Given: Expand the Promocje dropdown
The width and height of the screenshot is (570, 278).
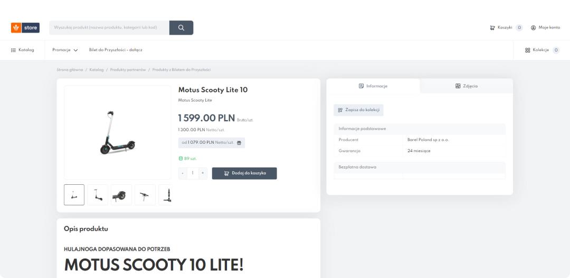Looking at the screenshot, I should (x=65, y=50).
